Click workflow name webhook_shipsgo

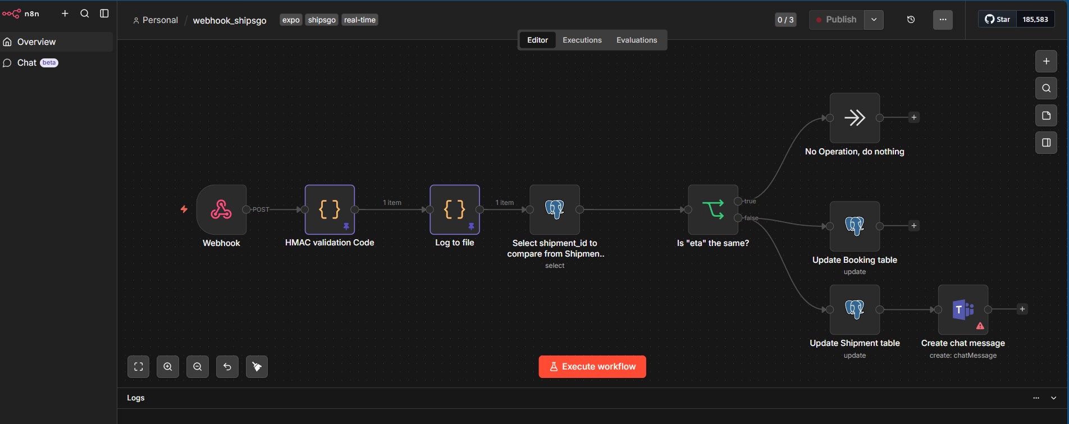pyautogui.click(x=230, y=20)
